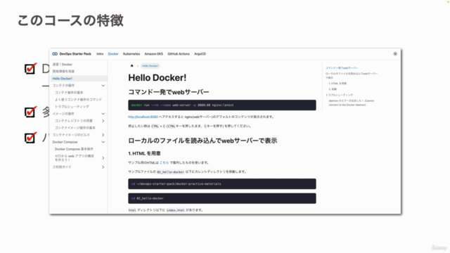
Task: Click the cd 02_hello-docker code block
Action: [x=222, y=198]
